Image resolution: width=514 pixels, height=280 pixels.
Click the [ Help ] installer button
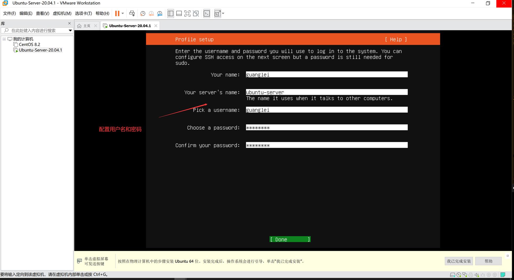click(396, 39)
